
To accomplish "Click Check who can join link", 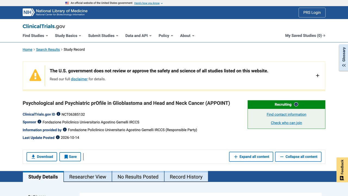I will (x=287, y=123).
